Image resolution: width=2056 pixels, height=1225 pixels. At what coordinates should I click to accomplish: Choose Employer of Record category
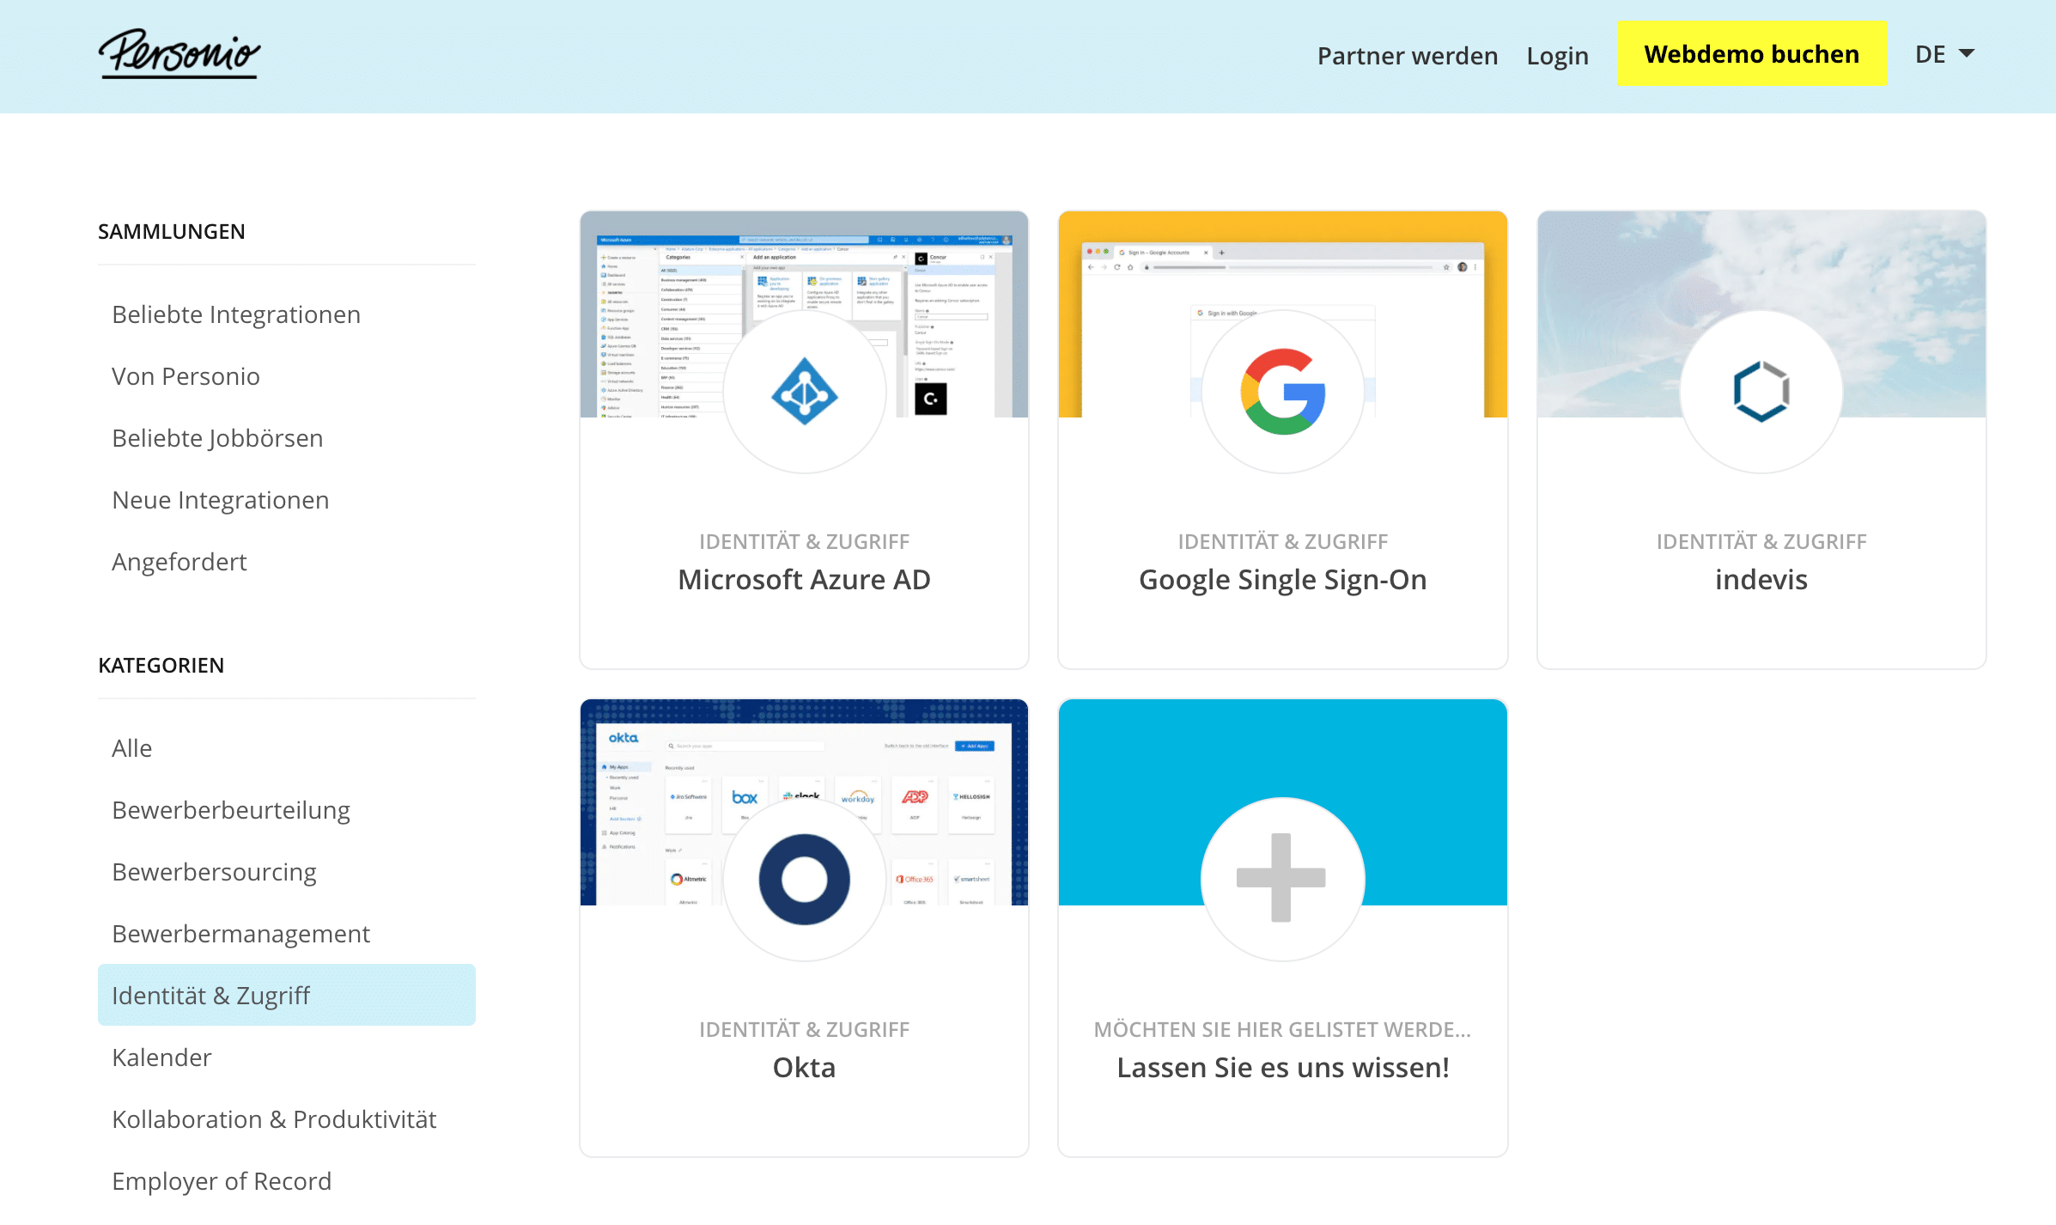point(222,1181)
